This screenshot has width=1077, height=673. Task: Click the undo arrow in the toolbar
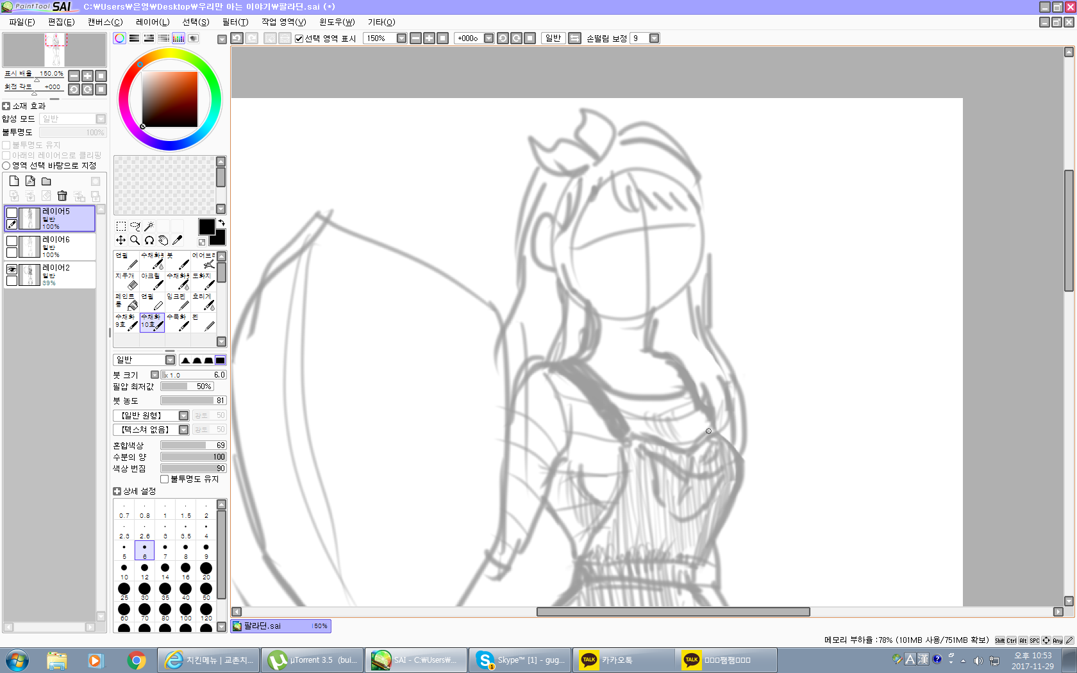(237, 38)
